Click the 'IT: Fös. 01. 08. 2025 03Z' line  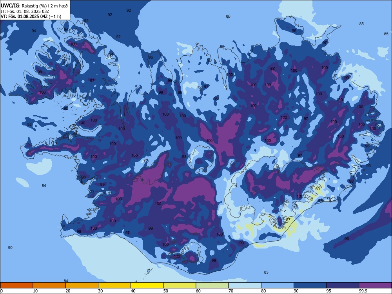tap(25, 11)
